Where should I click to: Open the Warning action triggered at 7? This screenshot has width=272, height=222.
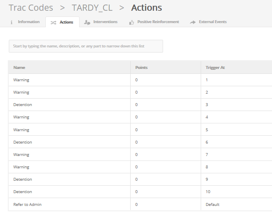(21, 155)
